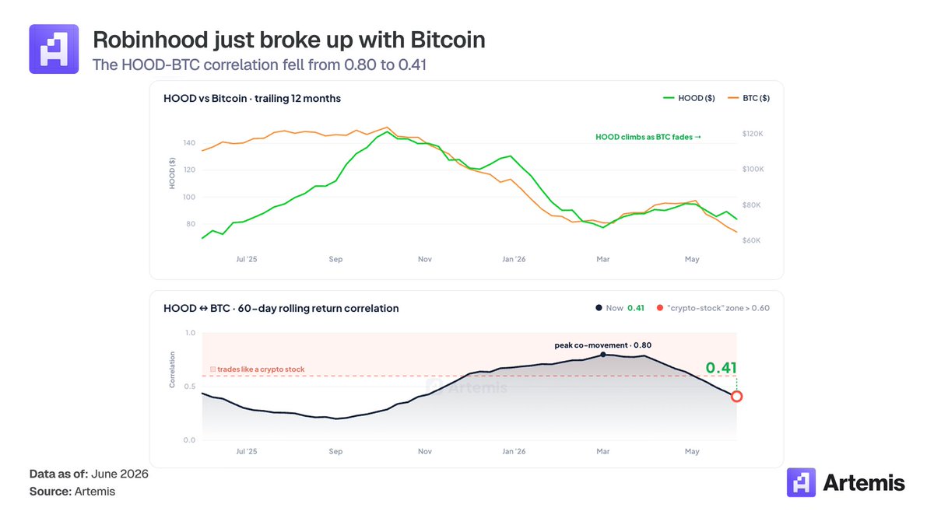The width and height of the screenshot is (934, 525).
Task: Click the green 0.41 correlation callout
Action: (721, 368)
